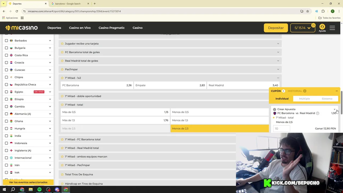Viewport: 343px width, 193px height.
Task: Check the India checkbox
Action: (x=6, y=136)
